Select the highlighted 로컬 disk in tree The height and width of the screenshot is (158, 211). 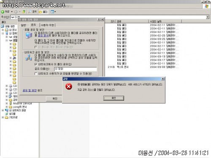coord(15,40)
